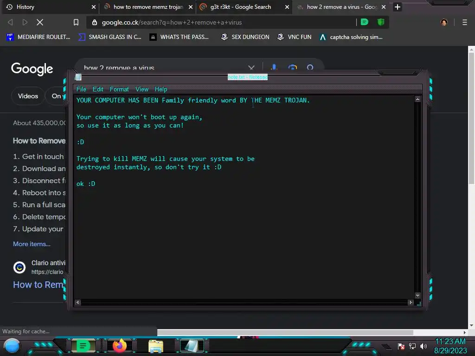The image size is (475, 356).
Task: Click 'Your computer won't boot up again,' line
Action: tap(139, 117)
